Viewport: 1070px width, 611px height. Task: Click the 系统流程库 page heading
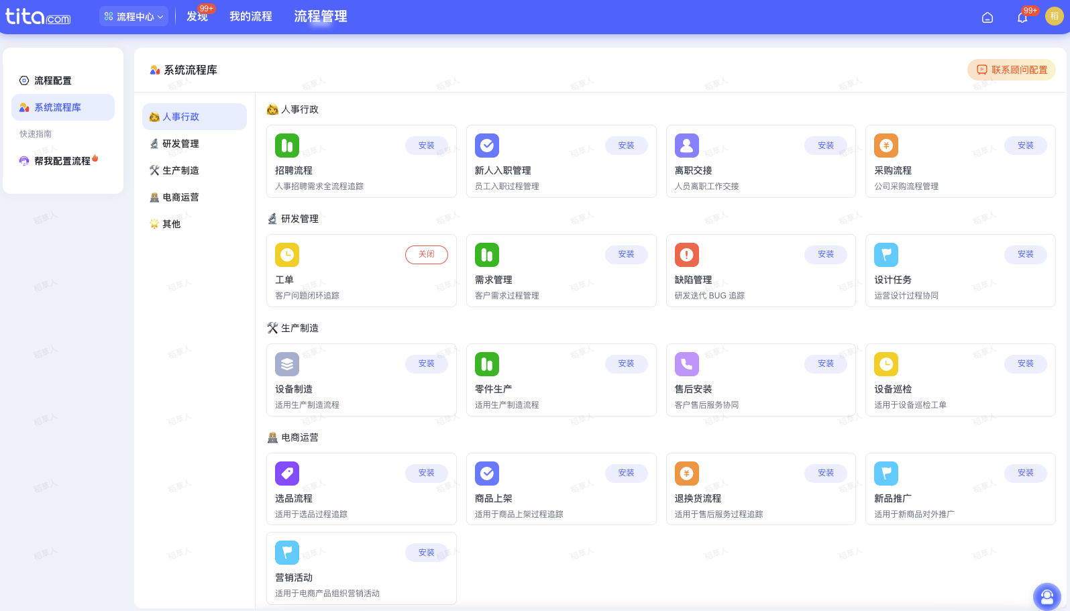pos(191,70)
